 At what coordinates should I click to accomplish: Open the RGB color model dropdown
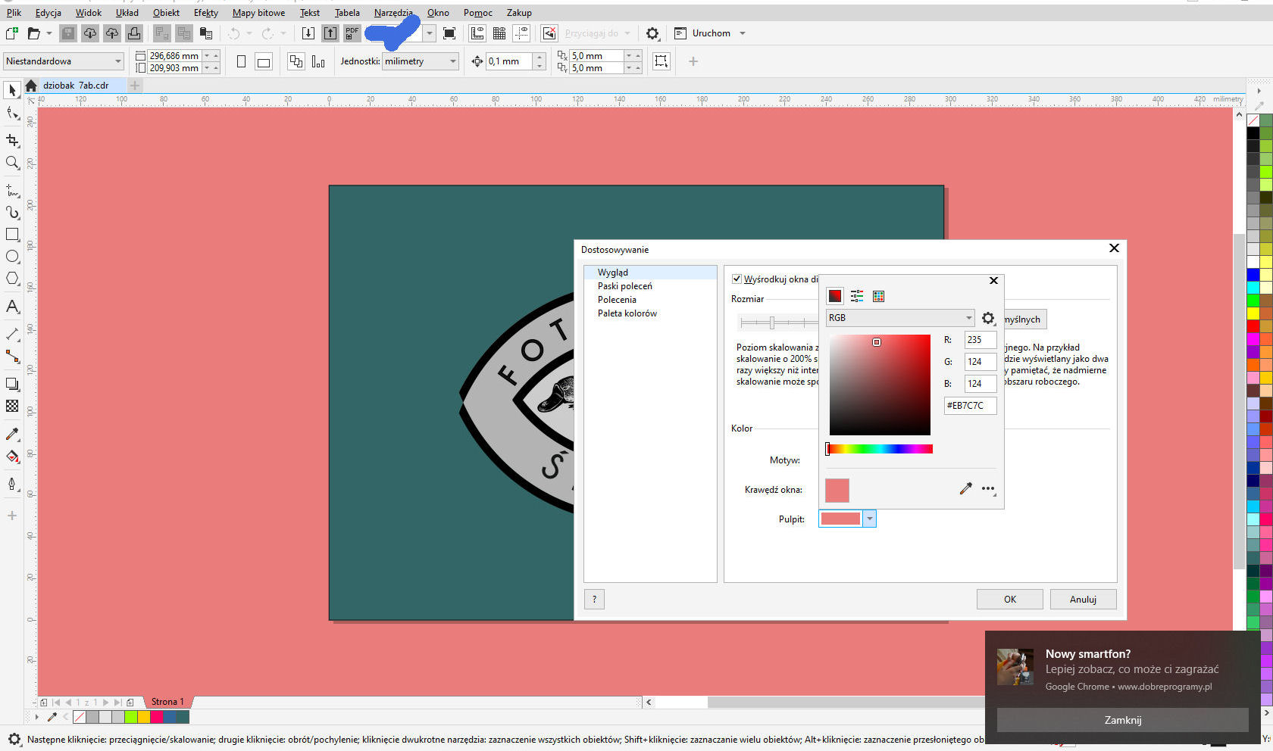(899, 318)
